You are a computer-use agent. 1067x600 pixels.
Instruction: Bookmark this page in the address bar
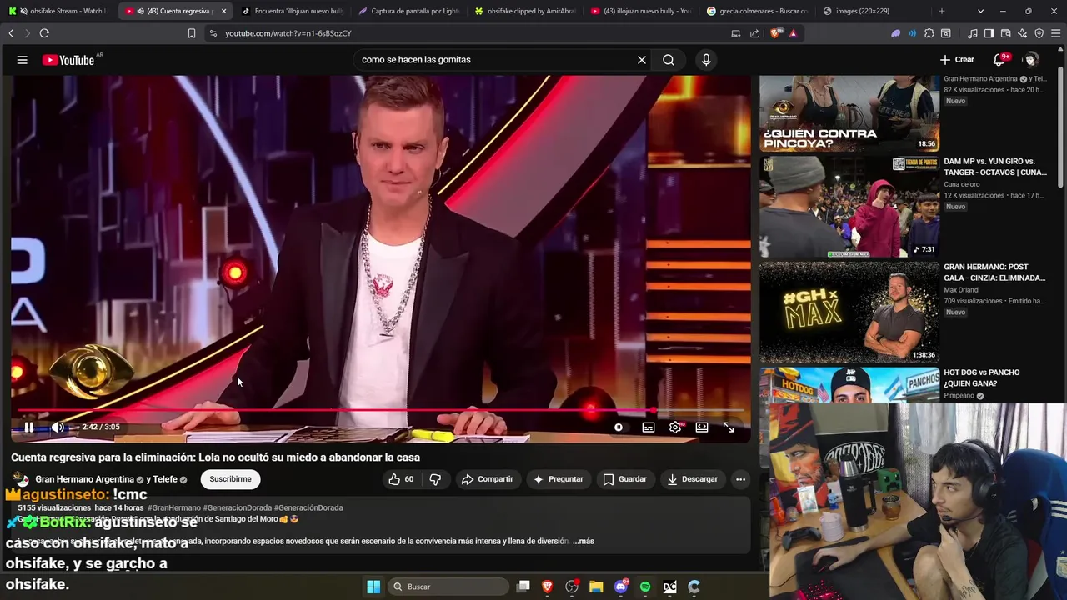191,33
